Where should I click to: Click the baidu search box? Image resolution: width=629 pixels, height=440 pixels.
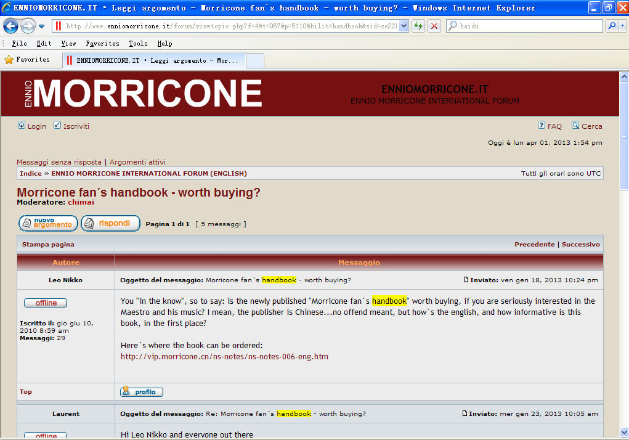524,26
